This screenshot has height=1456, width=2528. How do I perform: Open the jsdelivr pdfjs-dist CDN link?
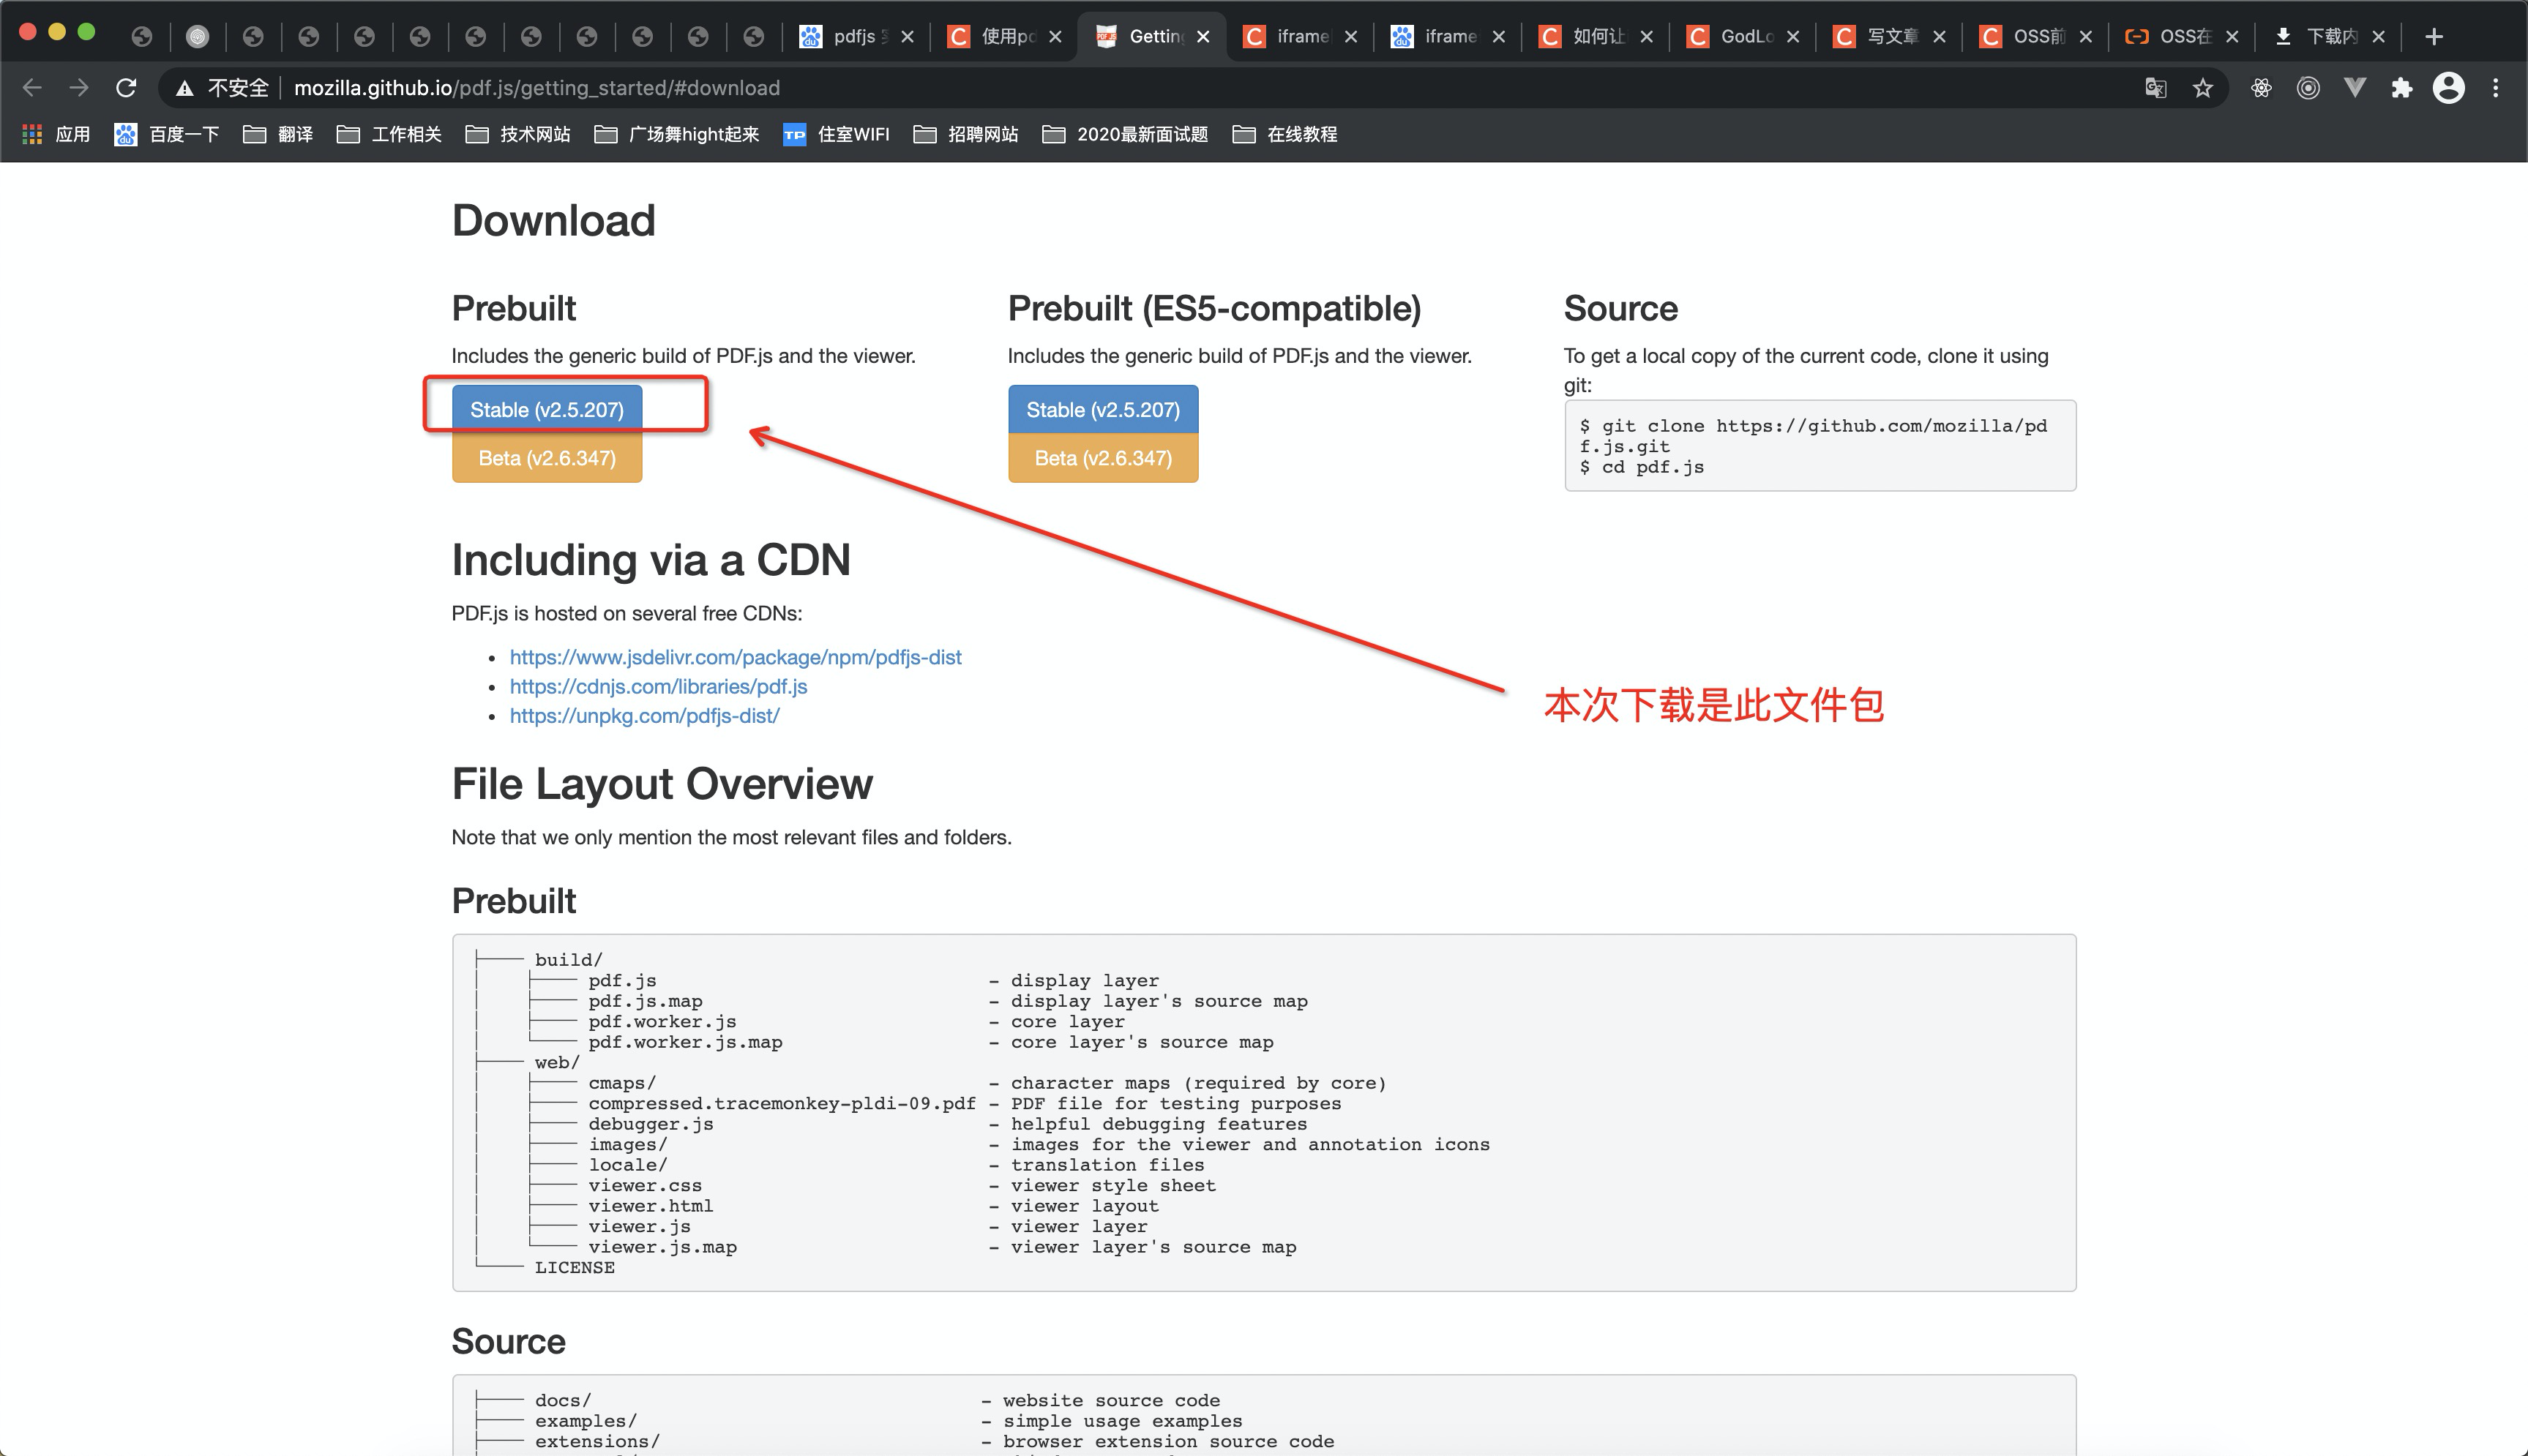pos(735,657)
